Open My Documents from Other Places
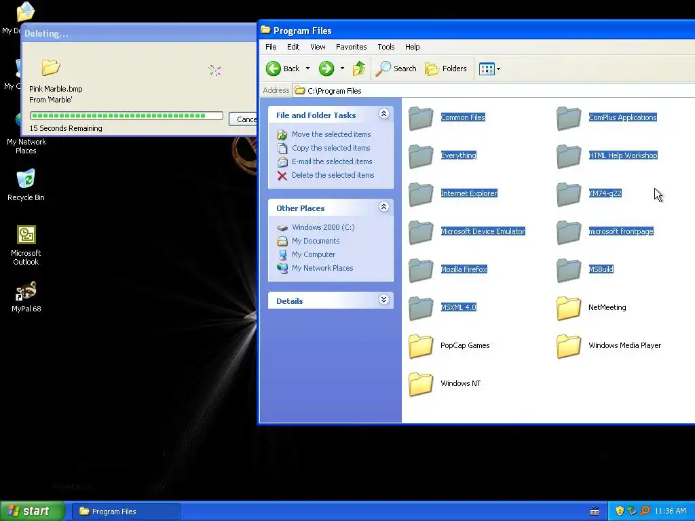This screenshot has width=695, height=521. [316, 241]
